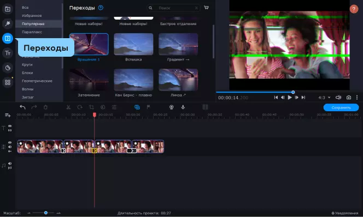Select the Параллакс category

point(32,32)
